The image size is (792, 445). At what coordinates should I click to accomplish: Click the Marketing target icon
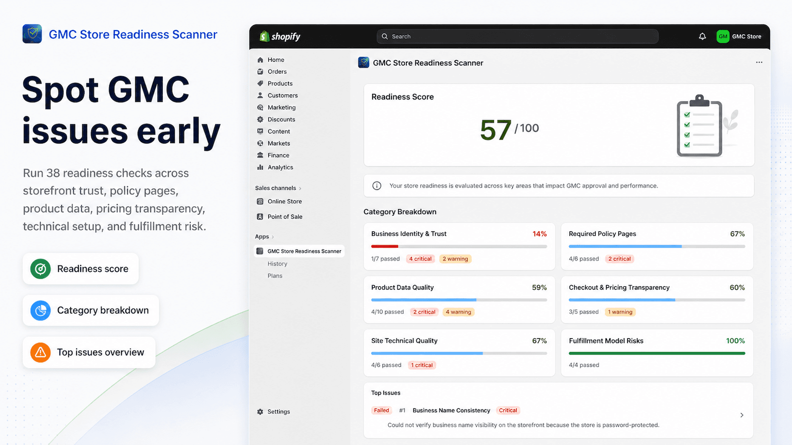(x=260, y=107)
